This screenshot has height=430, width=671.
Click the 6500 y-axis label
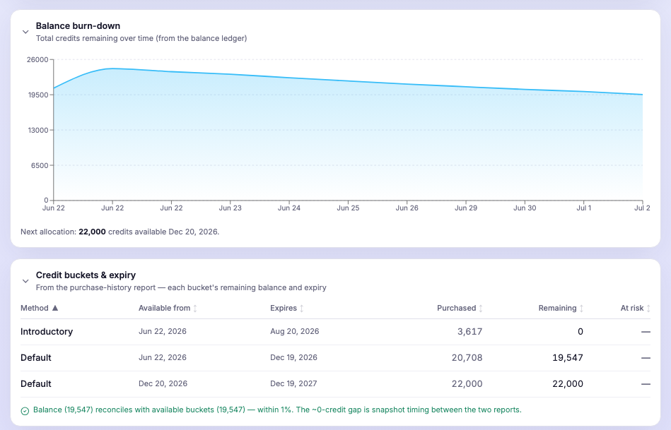click(x=40, y=165)
